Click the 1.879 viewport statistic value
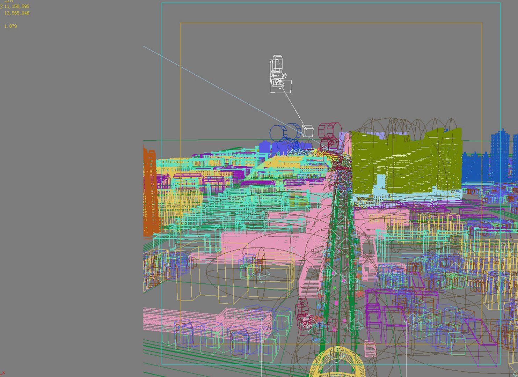Screen dimensions: 518x377 pos(11,26)
